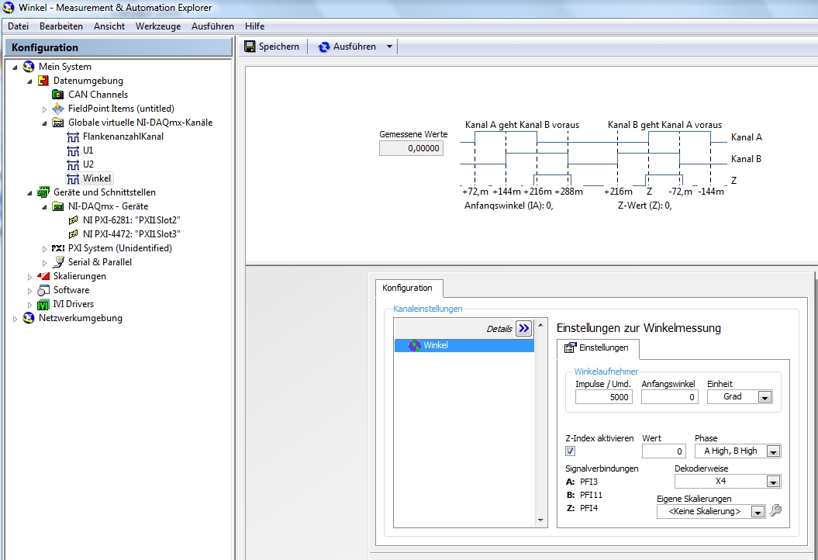
Task: Select FlankenanzahlKanal label in tree
Action: point(123,137)
